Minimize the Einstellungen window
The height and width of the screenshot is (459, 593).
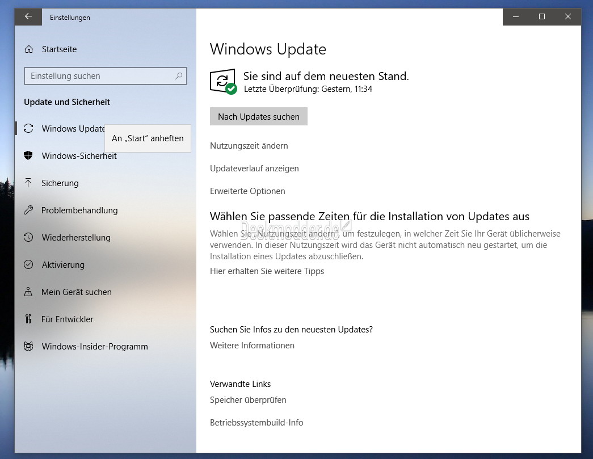point(516,16)
